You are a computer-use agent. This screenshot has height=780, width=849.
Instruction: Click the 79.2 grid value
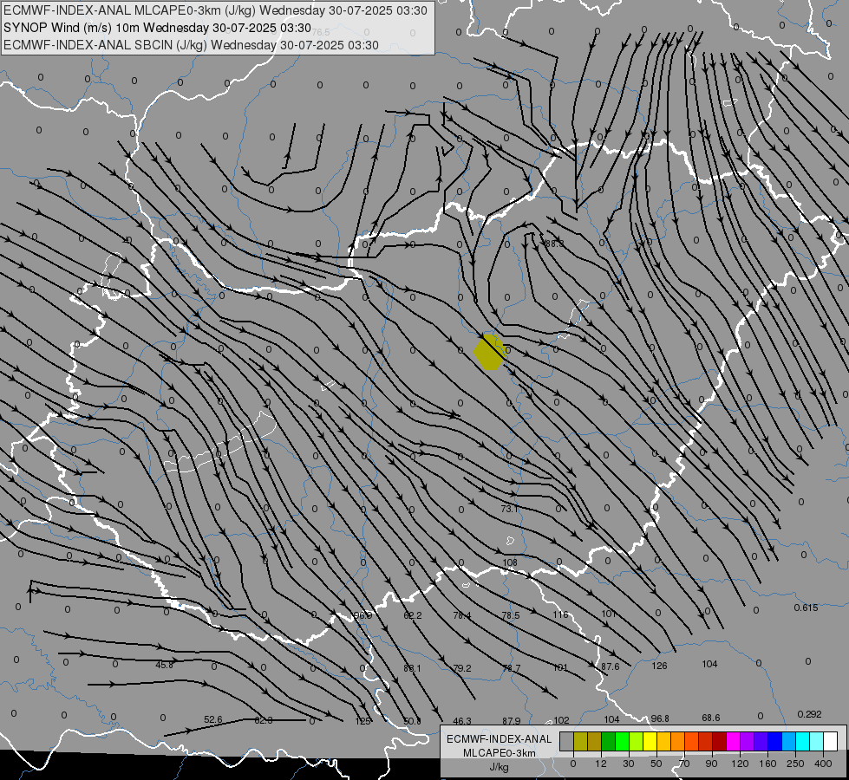pyautogui.click(x=462, y=668)
